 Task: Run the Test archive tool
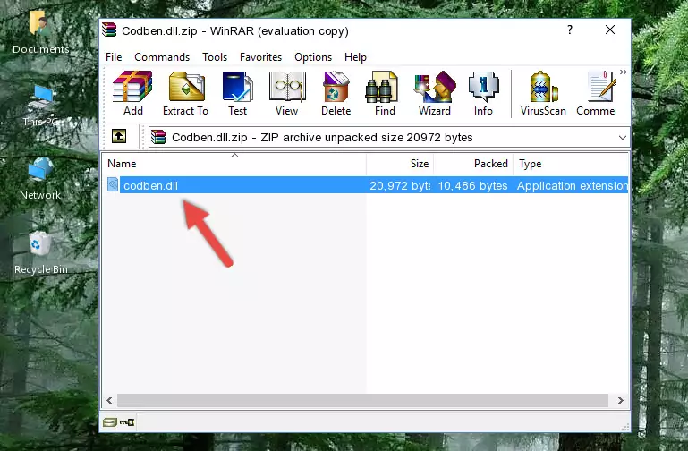click(x=237, y=93)
